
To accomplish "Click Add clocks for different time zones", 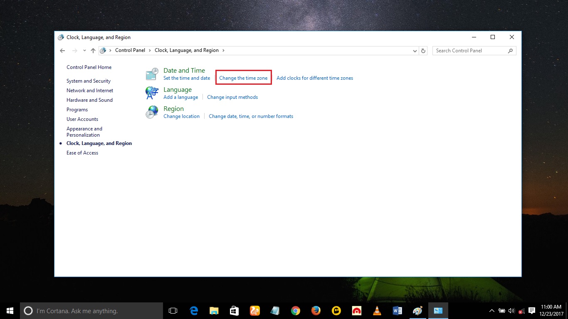I will click(315, 78).
